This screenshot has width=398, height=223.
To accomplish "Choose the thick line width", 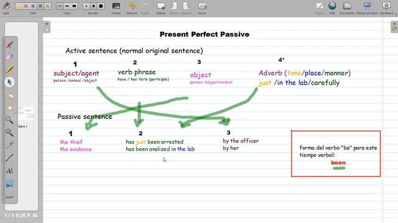I will pyautogui.click(x=74, y=6).
